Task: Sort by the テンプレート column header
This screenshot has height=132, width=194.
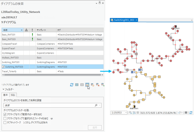Action: pos(46,30)
